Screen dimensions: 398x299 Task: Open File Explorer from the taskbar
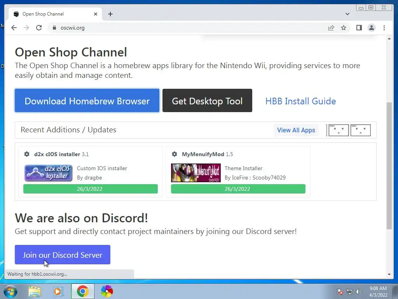34,292
